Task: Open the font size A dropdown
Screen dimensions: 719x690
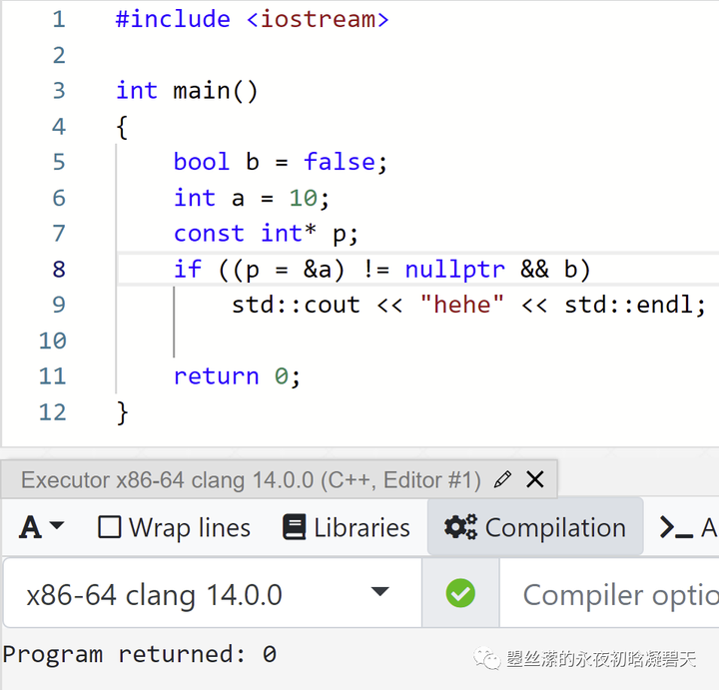Action: pyautogui.click(x=42, y=527)
